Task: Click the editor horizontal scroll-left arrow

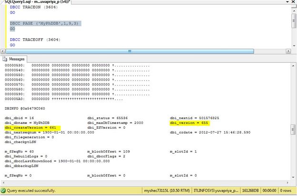Action: point(3,51)
